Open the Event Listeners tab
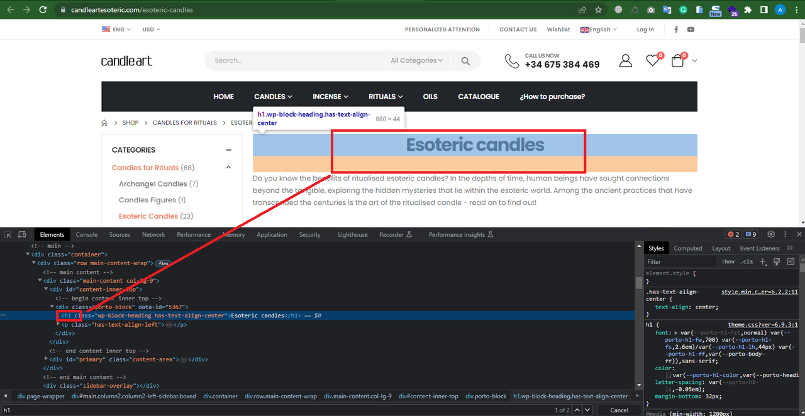Image resolution: width=805 pixels, height=416 pixels. click(x=760, y=248)
